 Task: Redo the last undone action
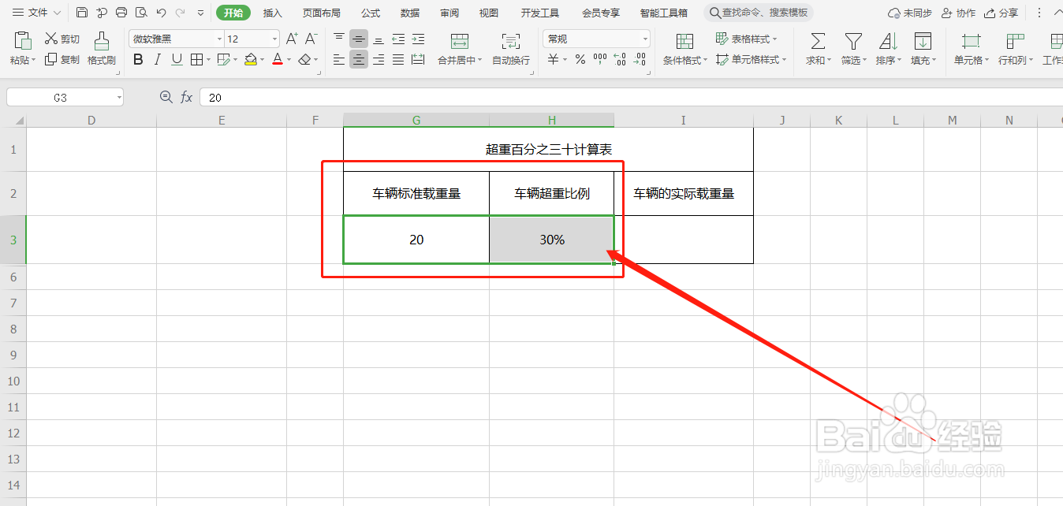(181, 13)
